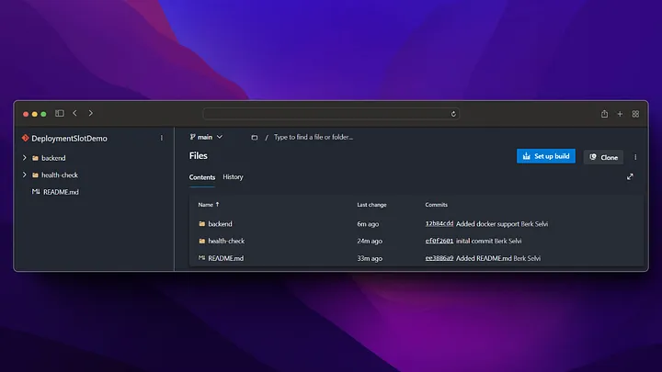
Task: Show the tab overview grid icon
Action: [635, 114]
